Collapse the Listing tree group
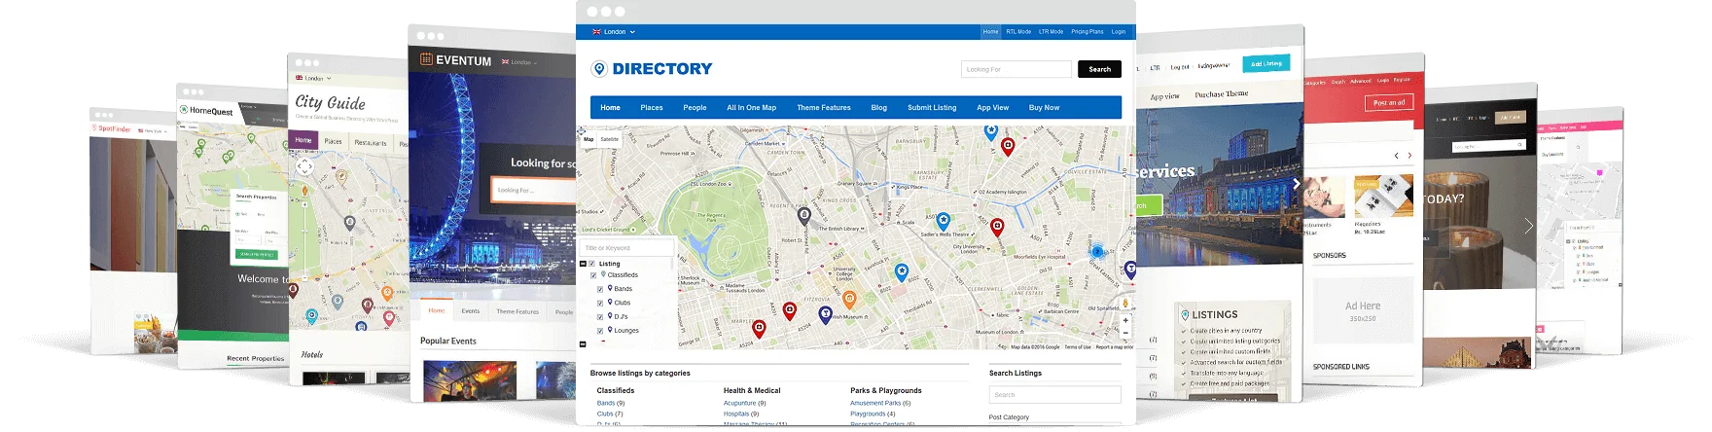 pyautogui.click(x=584, y=264)
